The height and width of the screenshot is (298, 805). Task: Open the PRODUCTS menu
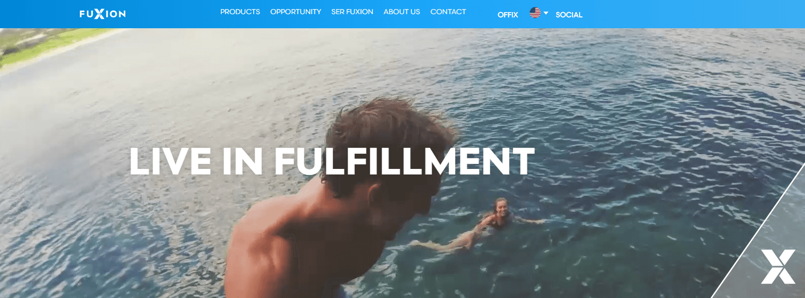coord(240,12)
